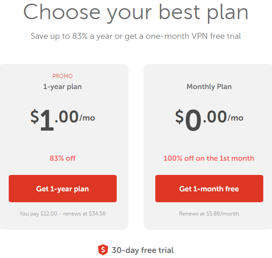Click the dollar sign before the monthly price
The height and width of the screenshot is (258, 272).
(180, 116)
